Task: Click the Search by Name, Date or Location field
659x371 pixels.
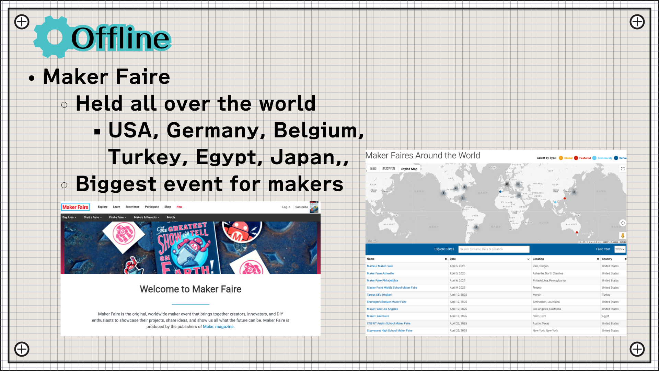Action: (x=494, y=249)
